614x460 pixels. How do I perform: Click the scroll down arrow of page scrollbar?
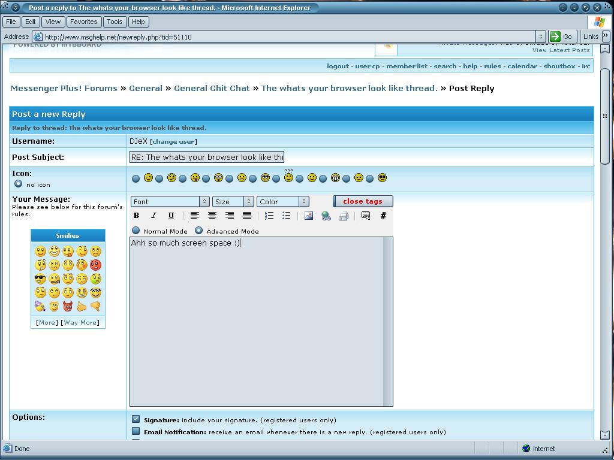point(605,434)
